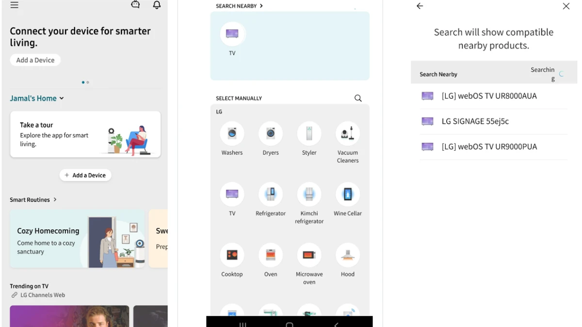Open LG Channels Web link
582x327 pixels.
pyautogui.click(x=38, y=295)
